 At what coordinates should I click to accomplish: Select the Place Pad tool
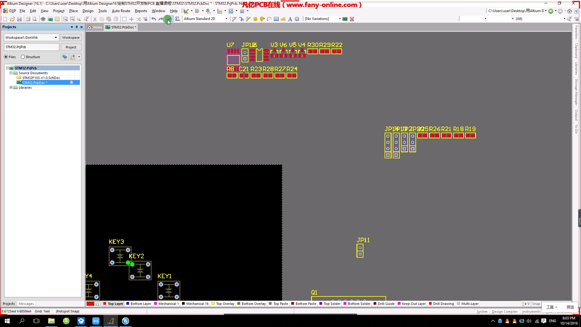tap(255, 19)
